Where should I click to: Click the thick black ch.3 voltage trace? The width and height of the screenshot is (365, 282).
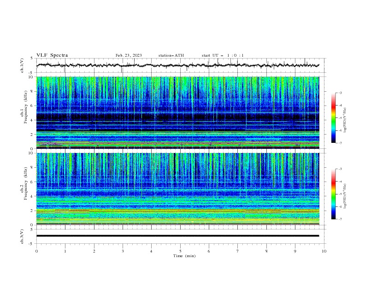[x=177, y=236]
